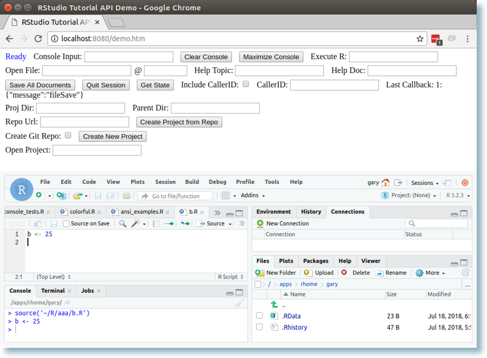Open the R 3.2.3 version dropdown
Viewport: 487px width, 358px height.
pyautogui.click(x=458, y=196)
